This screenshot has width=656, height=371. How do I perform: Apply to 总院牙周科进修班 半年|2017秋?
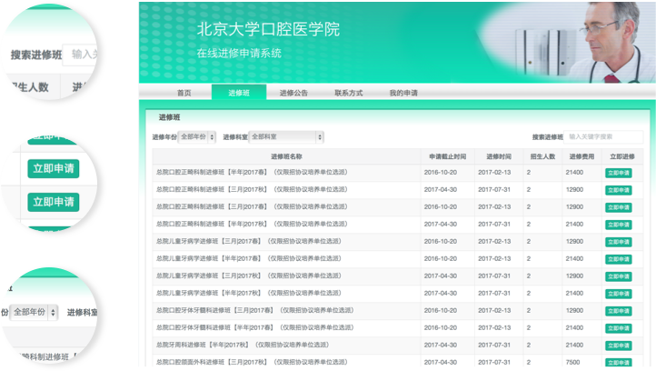(619, 346)
